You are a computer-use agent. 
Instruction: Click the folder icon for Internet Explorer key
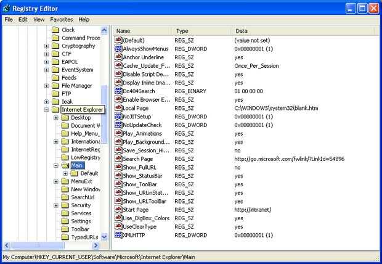(x=55, y=110)
